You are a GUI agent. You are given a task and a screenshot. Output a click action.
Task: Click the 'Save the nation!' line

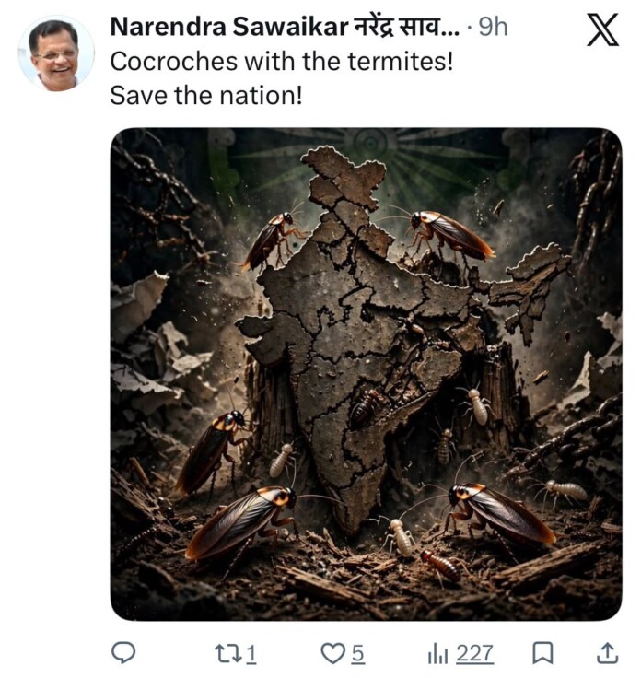coord(206,95)
